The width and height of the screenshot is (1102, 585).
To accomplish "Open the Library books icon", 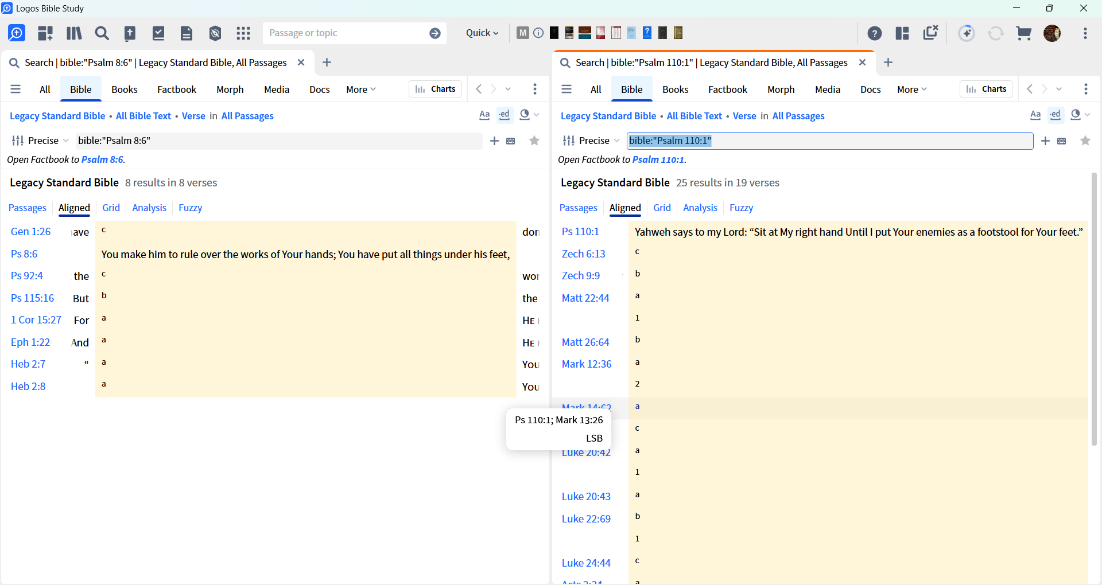I will tap(74, 33).
